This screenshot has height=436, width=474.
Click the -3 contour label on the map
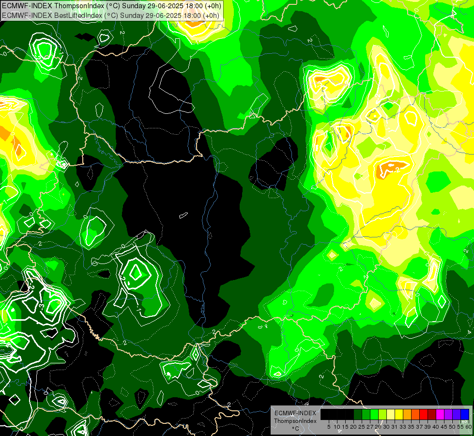(x=42, y=306)
